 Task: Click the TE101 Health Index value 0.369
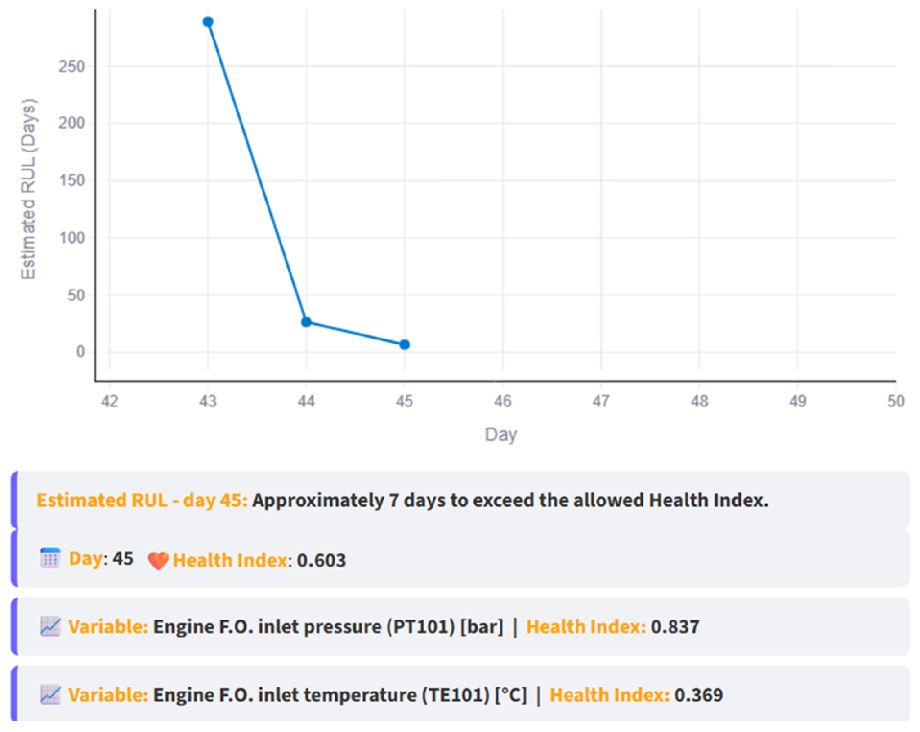698,695
